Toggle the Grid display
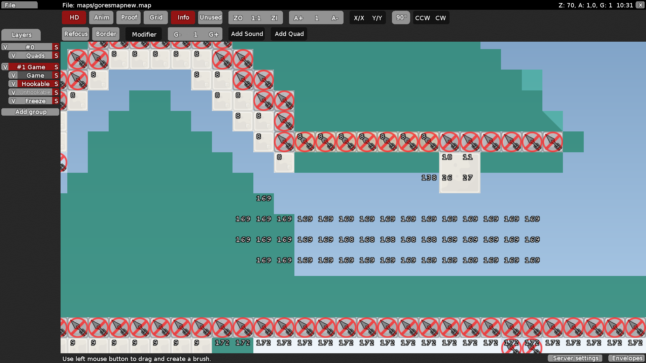This screenshot has width=646, height=363. point(156,17)
